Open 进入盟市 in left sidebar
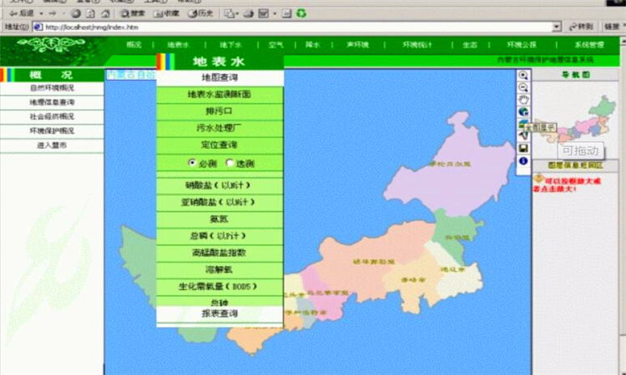Viewport: 626px width, 375px height. point(52,146)
